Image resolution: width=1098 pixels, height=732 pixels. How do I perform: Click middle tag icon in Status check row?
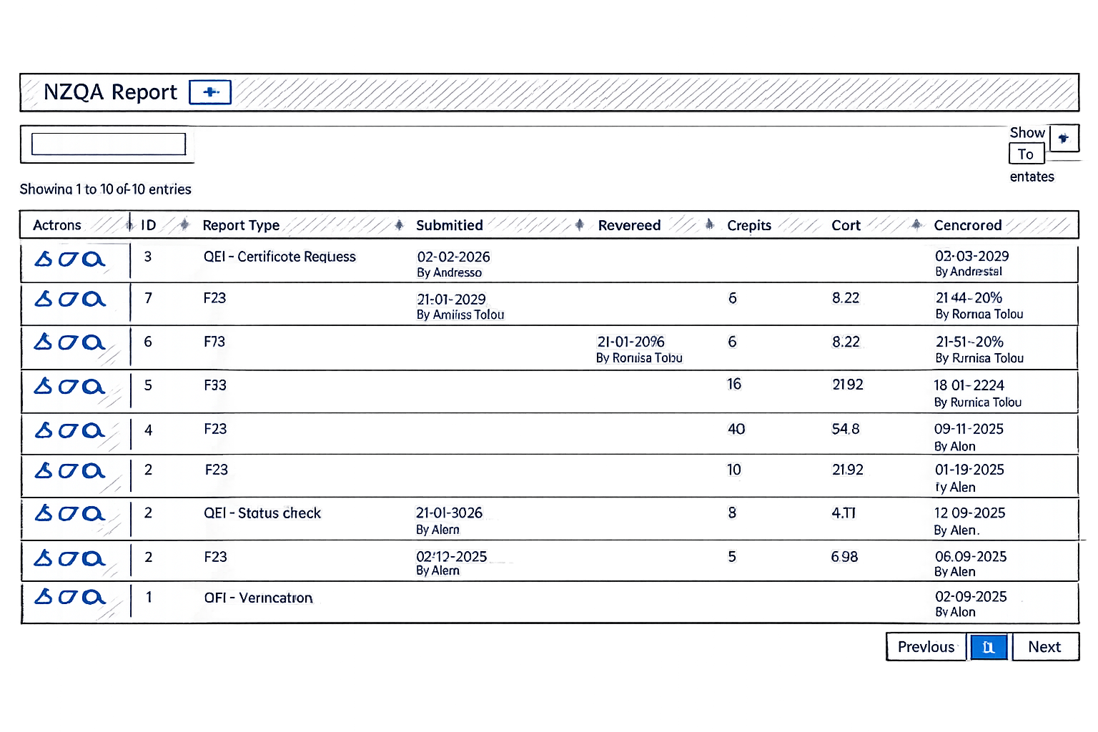coord(68,513)
